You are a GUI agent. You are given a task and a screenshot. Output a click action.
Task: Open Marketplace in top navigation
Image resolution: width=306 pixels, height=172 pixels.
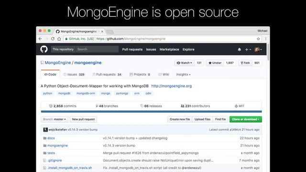point(169,50)
